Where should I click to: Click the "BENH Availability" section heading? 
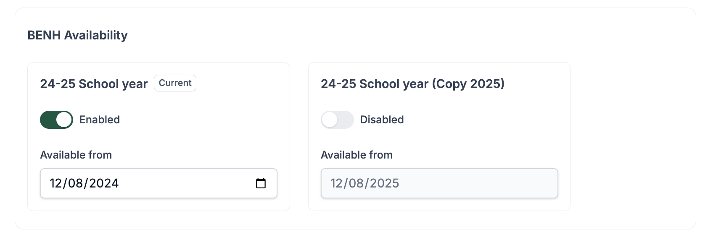(77, 35)
